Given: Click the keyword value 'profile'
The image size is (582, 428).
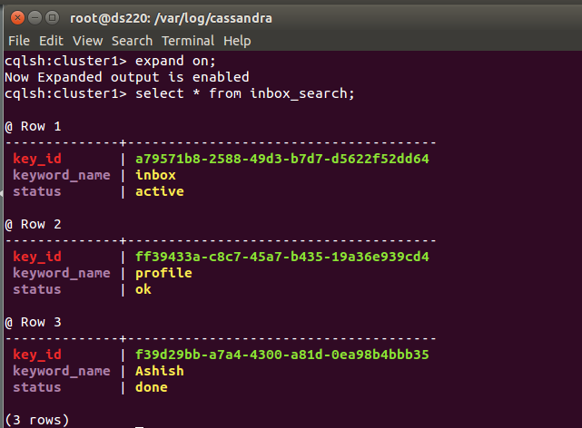Looking at the screenshot, I should pyautogui.click(x=163, y=274).
